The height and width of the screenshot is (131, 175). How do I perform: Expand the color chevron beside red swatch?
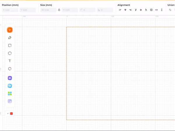(x=8, y=114)
